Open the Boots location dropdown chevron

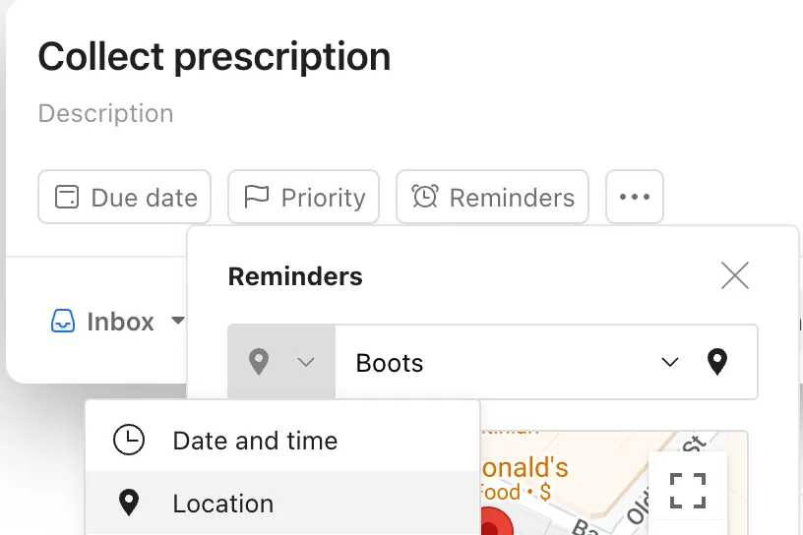[670, 363]
